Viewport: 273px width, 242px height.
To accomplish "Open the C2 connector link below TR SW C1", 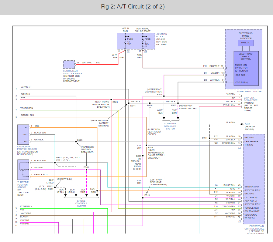I will pos(240,221).
